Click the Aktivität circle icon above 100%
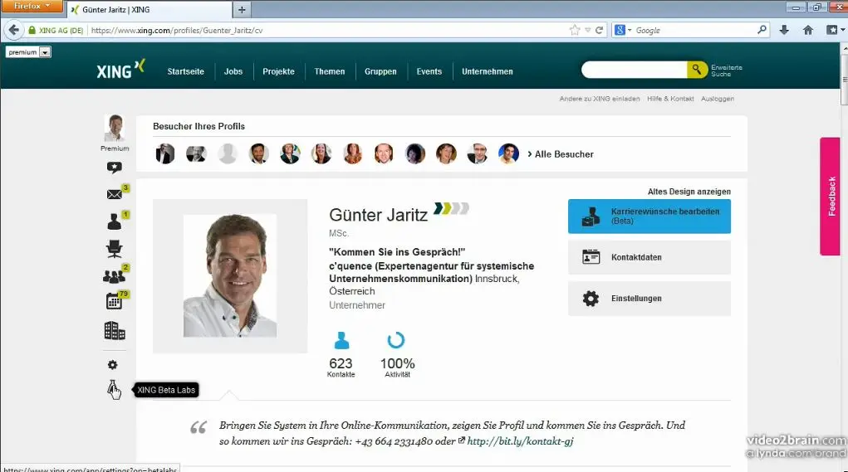This screenshot has width=848, height=472. 396,340
